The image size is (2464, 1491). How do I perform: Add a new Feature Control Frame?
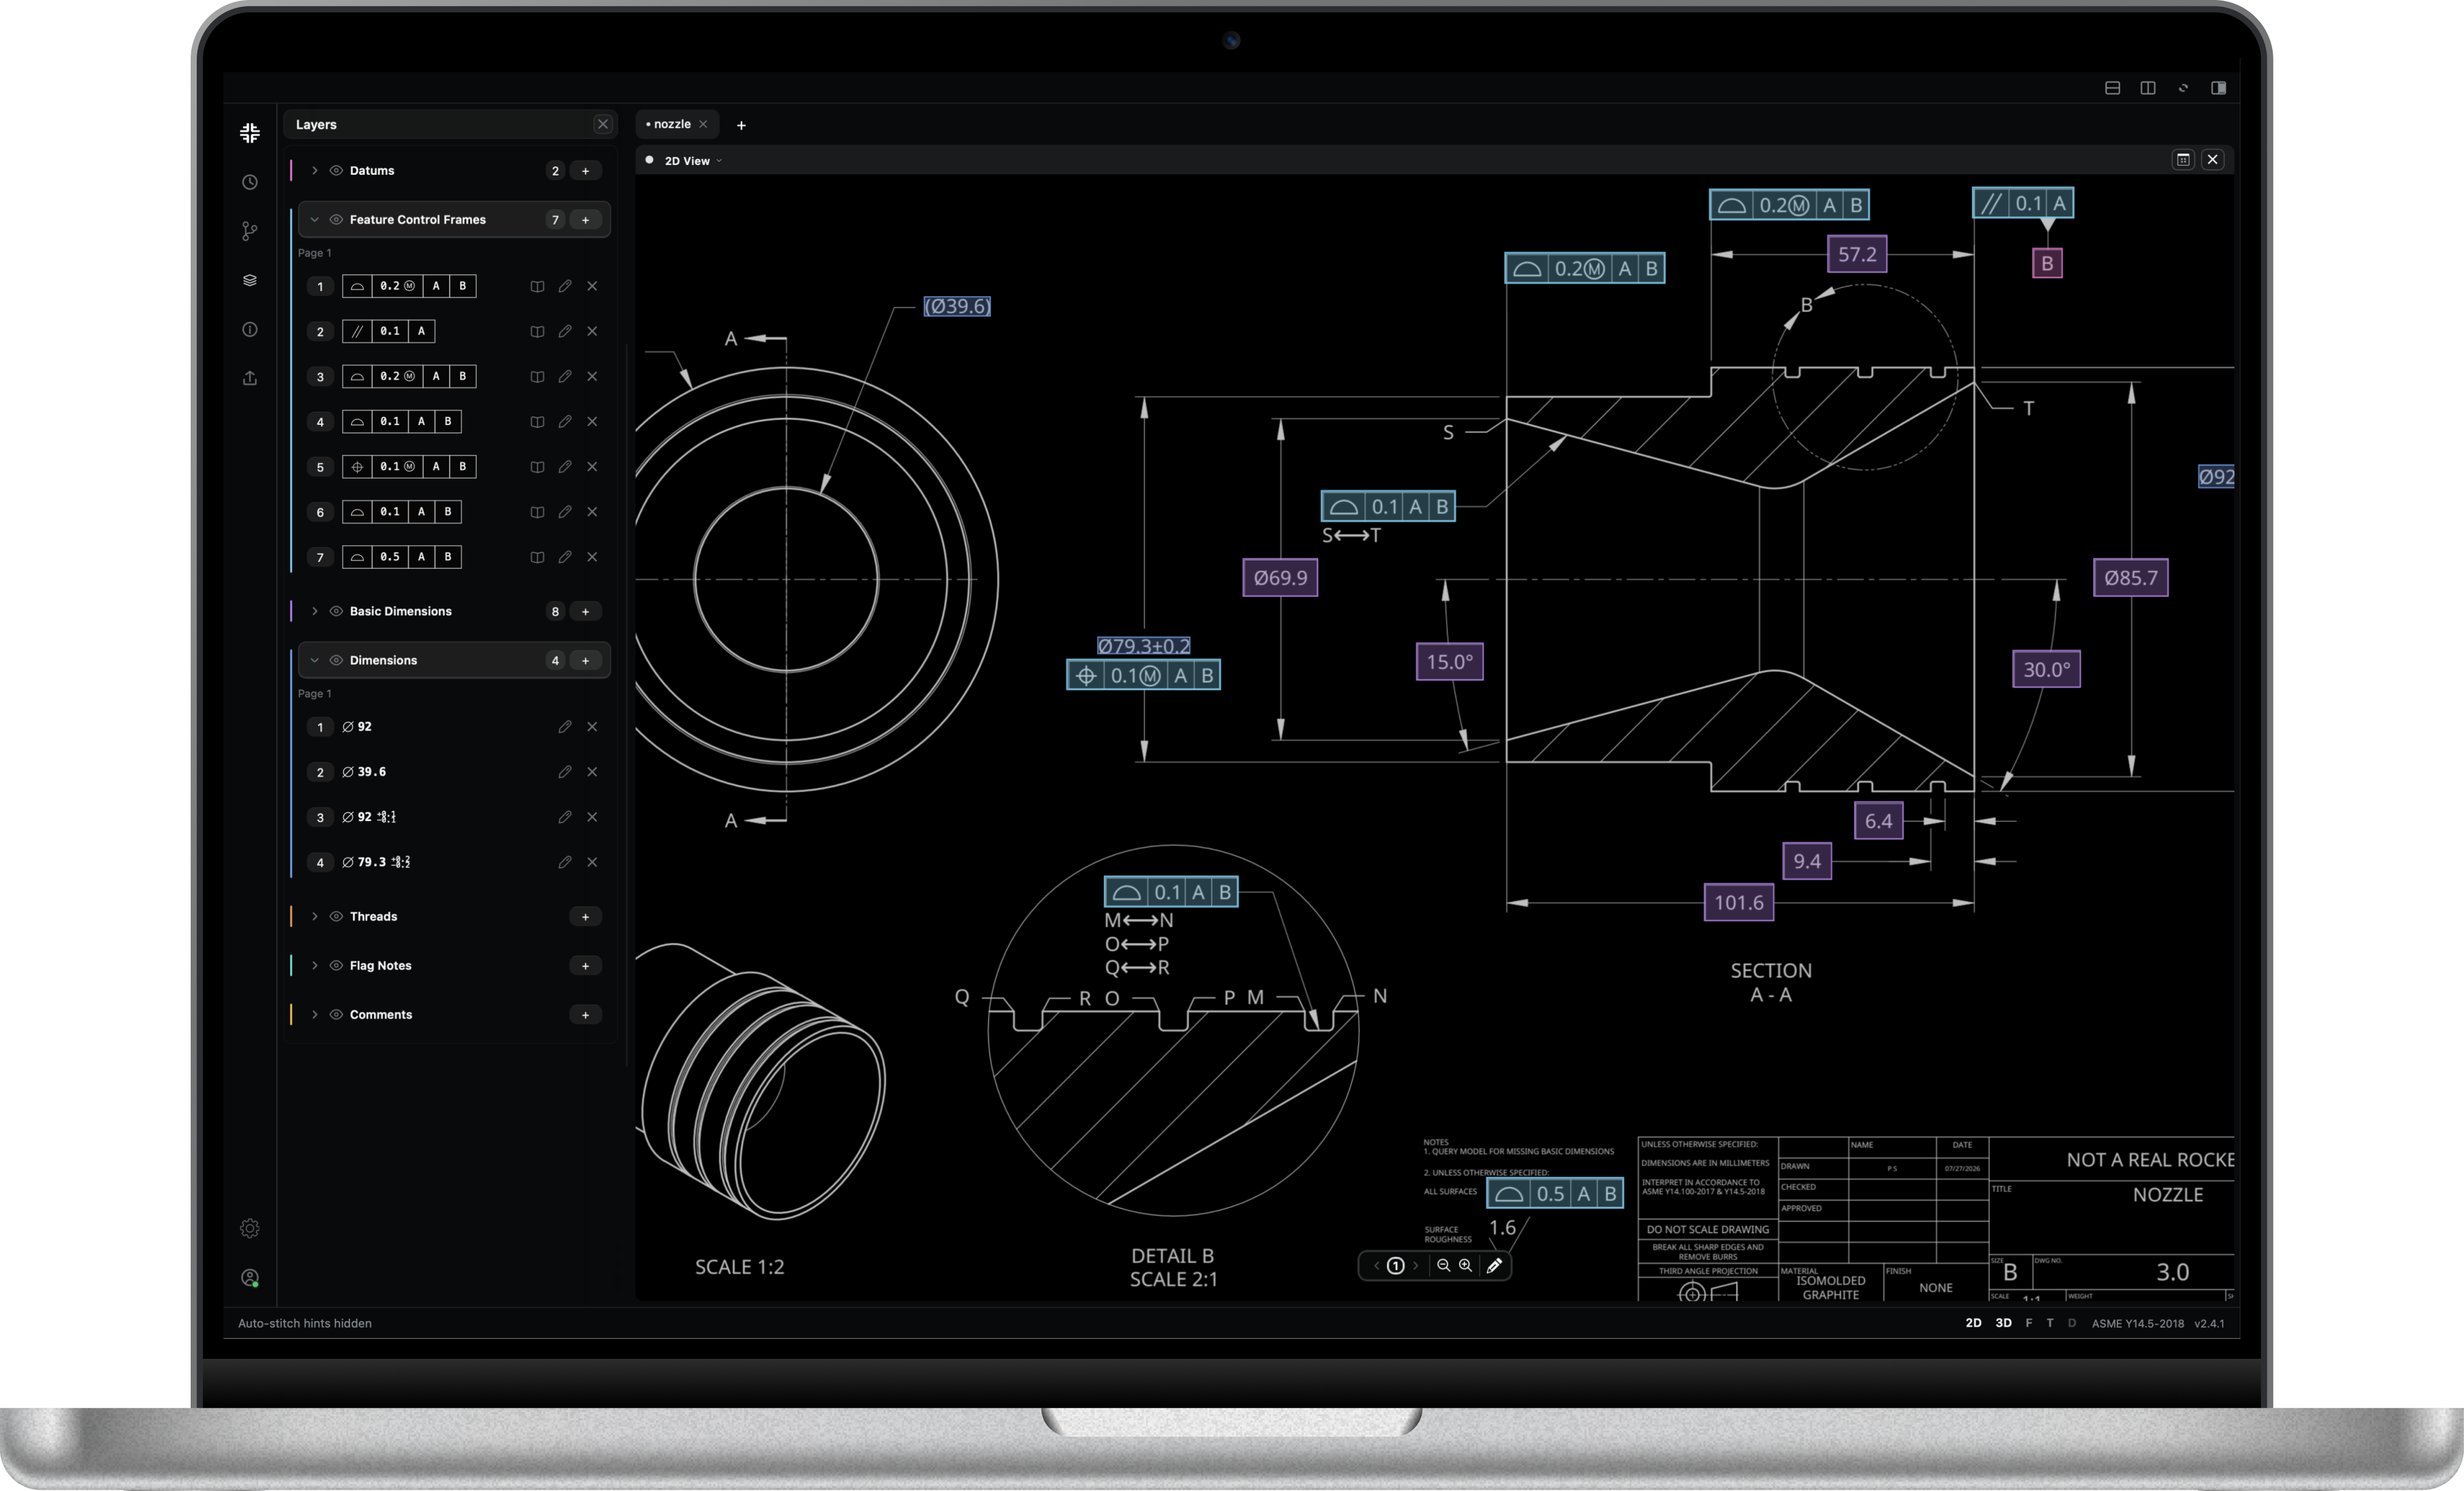[585, 219]
